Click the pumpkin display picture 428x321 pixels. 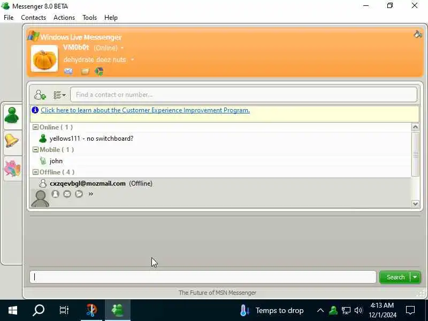(x=44, y=58)
